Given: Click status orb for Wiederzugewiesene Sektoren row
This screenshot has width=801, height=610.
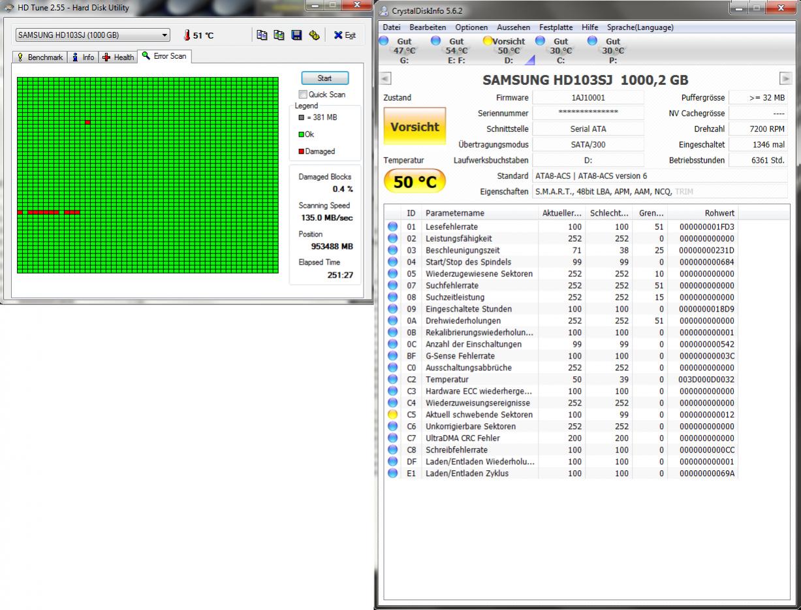Looking at the screenshot, I should coord(393,274).
